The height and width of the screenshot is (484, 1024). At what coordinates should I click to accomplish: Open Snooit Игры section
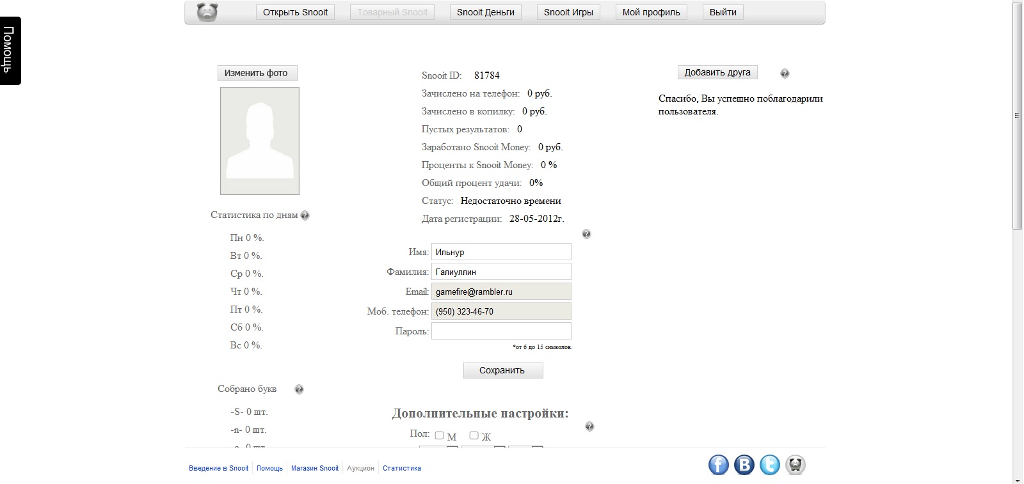(568, 12)
